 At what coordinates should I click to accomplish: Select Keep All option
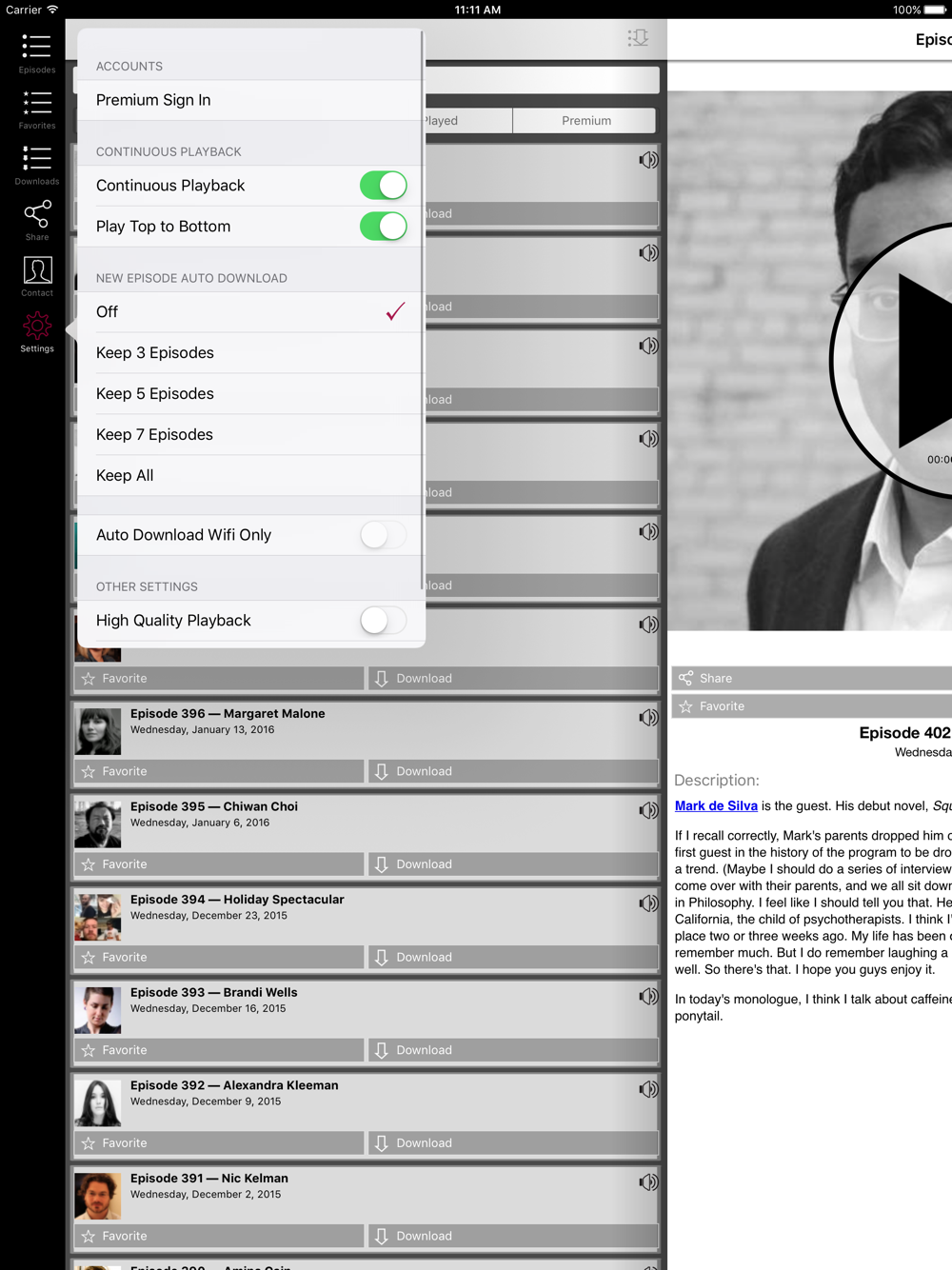[249, 476]
